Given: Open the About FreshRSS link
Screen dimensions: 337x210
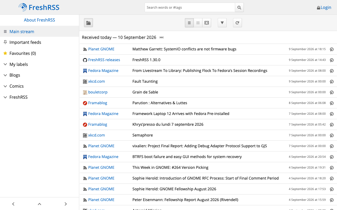Looking at the screenshot, I should coord(39,20).
